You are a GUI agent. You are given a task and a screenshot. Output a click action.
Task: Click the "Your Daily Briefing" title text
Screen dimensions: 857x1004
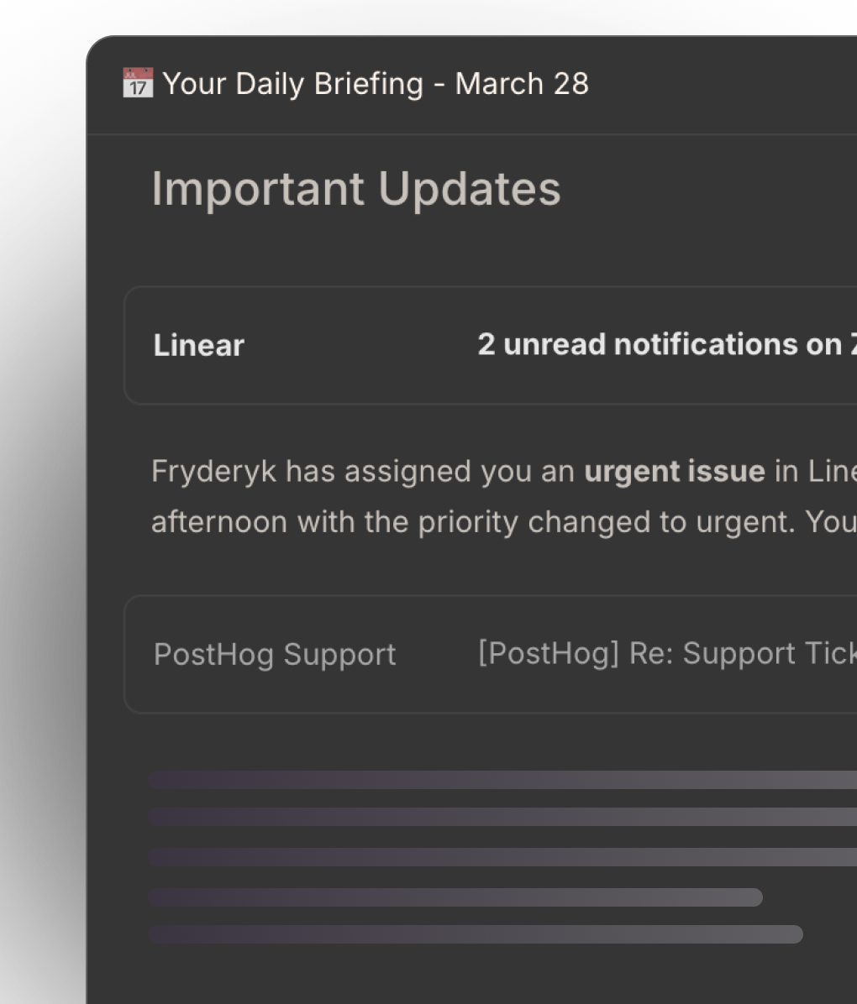[292, 84]
